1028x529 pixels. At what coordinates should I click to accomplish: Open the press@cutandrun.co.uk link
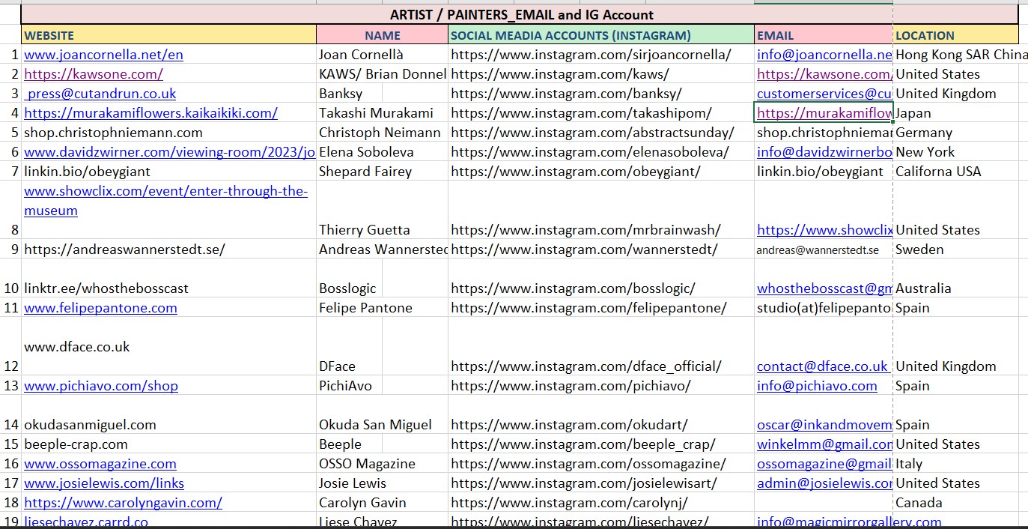101,94
